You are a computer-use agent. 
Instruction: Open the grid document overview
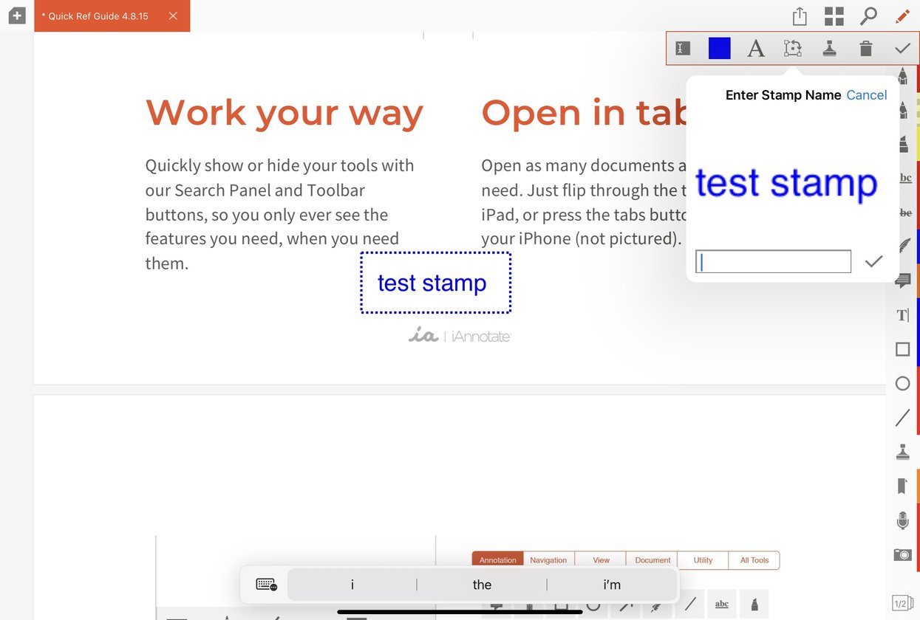click(834, 15)
